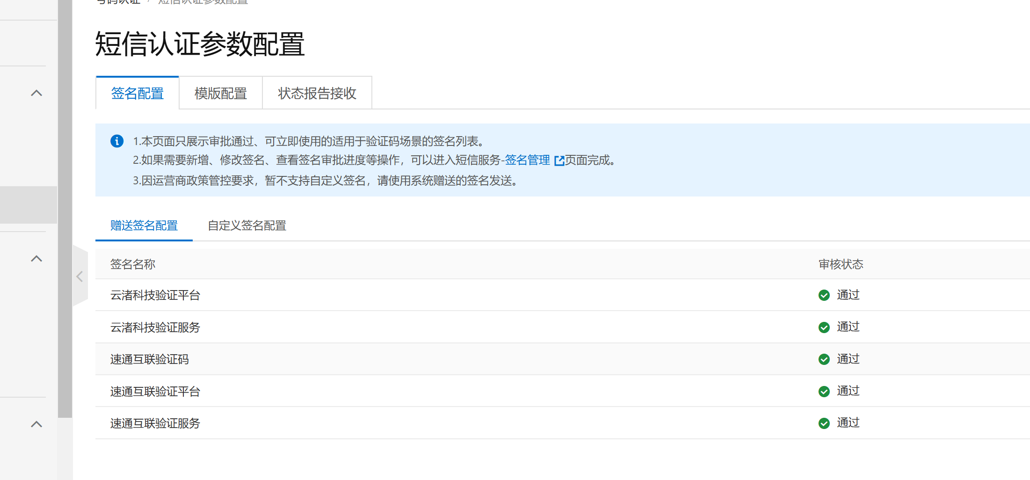This screenshot has height=480, width=1030.
Task: Click green check icon for 速通互联验证平台
Action: coord(824,392)
